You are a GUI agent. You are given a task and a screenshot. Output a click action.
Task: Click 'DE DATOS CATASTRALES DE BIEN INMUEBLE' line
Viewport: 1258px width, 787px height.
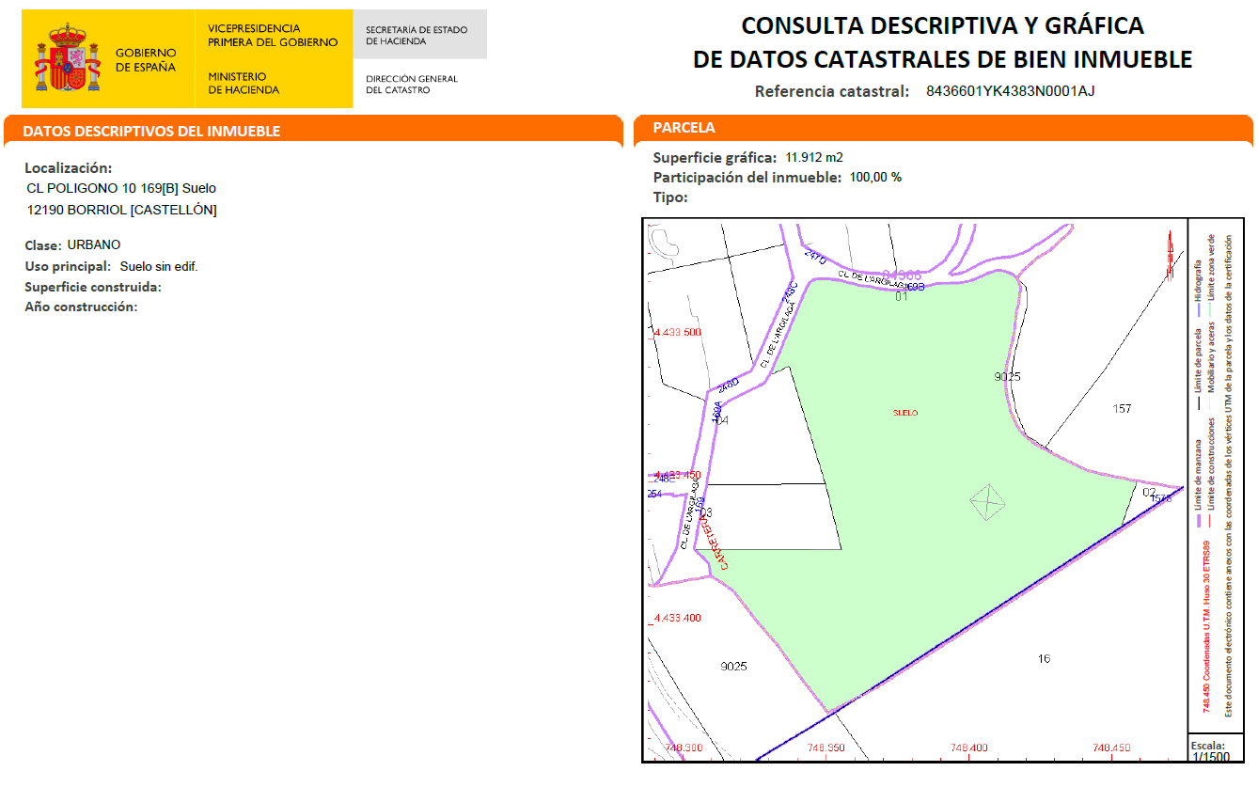[942, 60]
